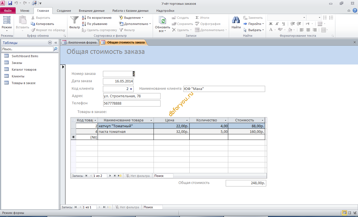This screenshot has height=217, width=358.
Task: Switch to design view icon in status bar
Action: click(x=355, y=213)
